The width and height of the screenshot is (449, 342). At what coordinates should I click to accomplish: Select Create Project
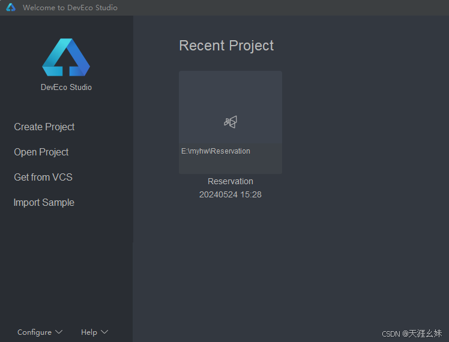pos(44,127)
